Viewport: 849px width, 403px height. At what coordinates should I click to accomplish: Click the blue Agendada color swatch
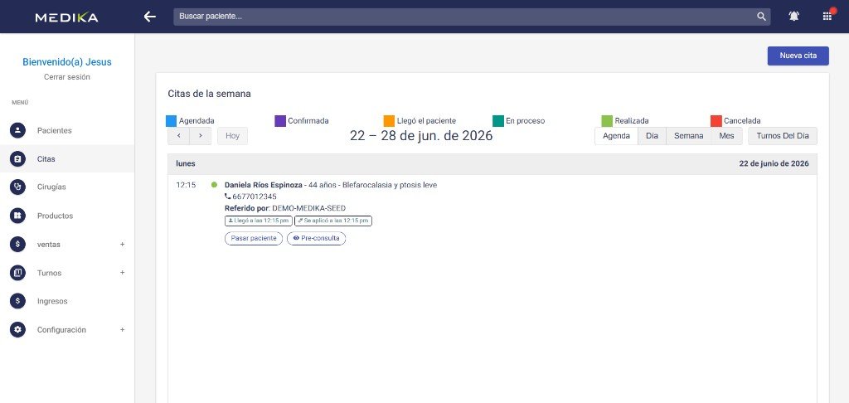coord(171,121)
